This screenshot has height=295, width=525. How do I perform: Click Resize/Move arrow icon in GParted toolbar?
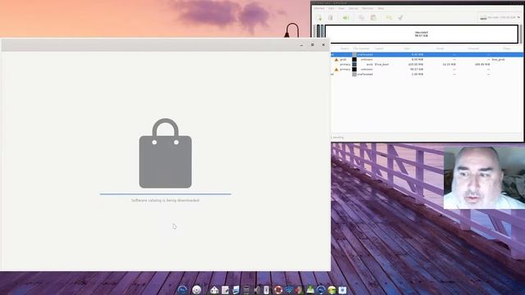346,18
